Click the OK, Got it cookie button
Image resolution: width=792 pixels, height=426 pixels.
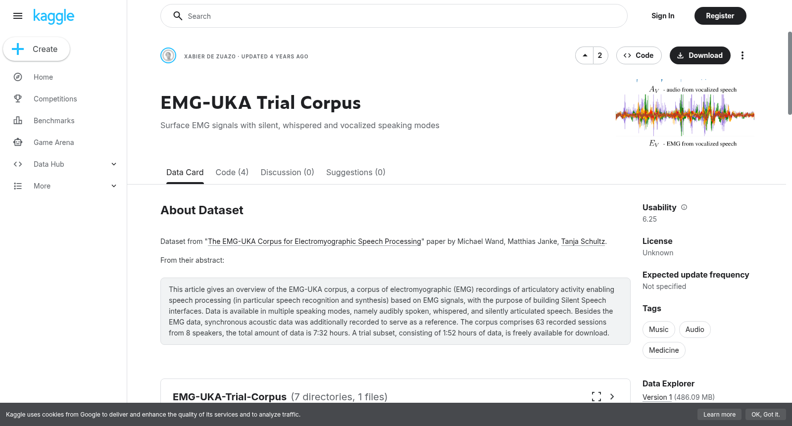click(x=765, y=415)
